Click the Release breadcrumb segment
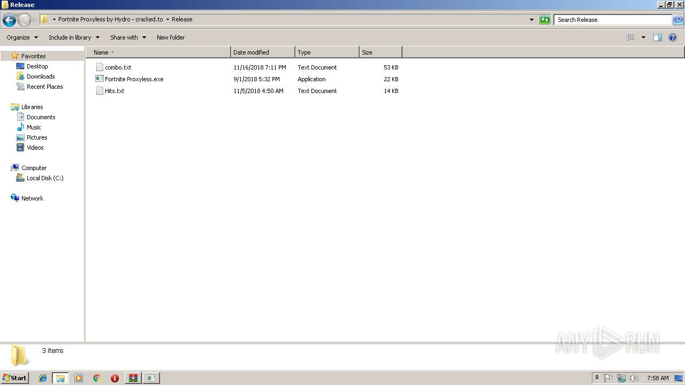Viewport: 685px width, 385px height. [182, 19]
